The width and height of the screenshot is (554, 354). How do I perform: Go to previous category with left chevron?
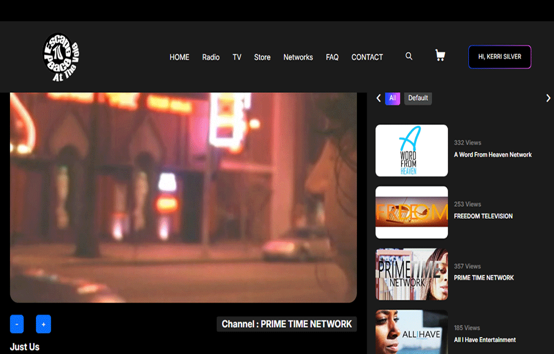coord(379,98)
